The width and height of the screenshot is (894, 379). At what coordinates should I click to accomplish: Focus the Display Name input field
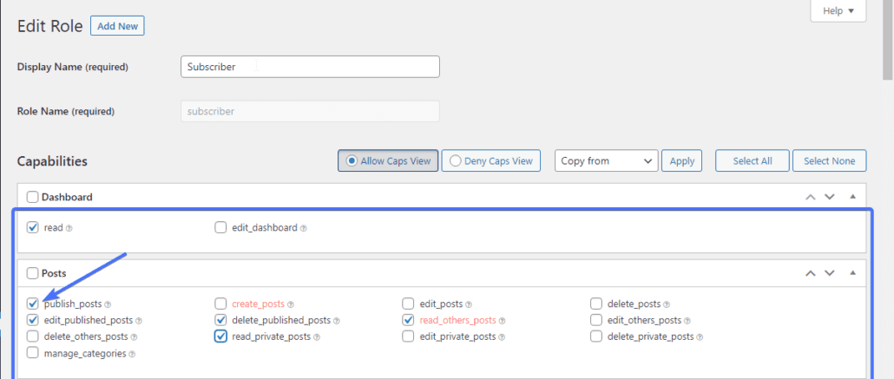(x=310, y=67)
